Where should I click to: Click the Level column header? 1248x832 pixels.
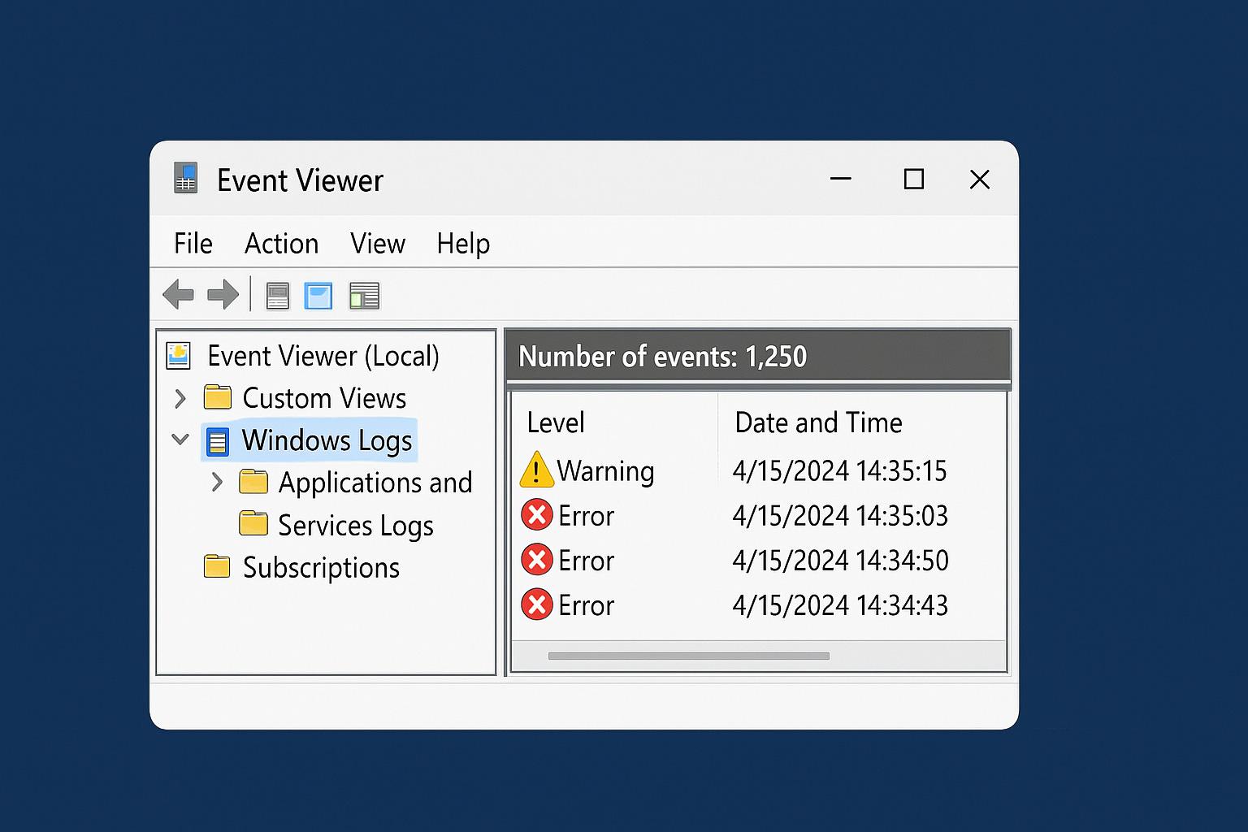coord(556,422)
